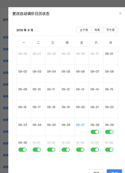This screenshot has height=173, width=125.
Task: Turn off the 10-01 switch
Action: (x=37, y=150)
